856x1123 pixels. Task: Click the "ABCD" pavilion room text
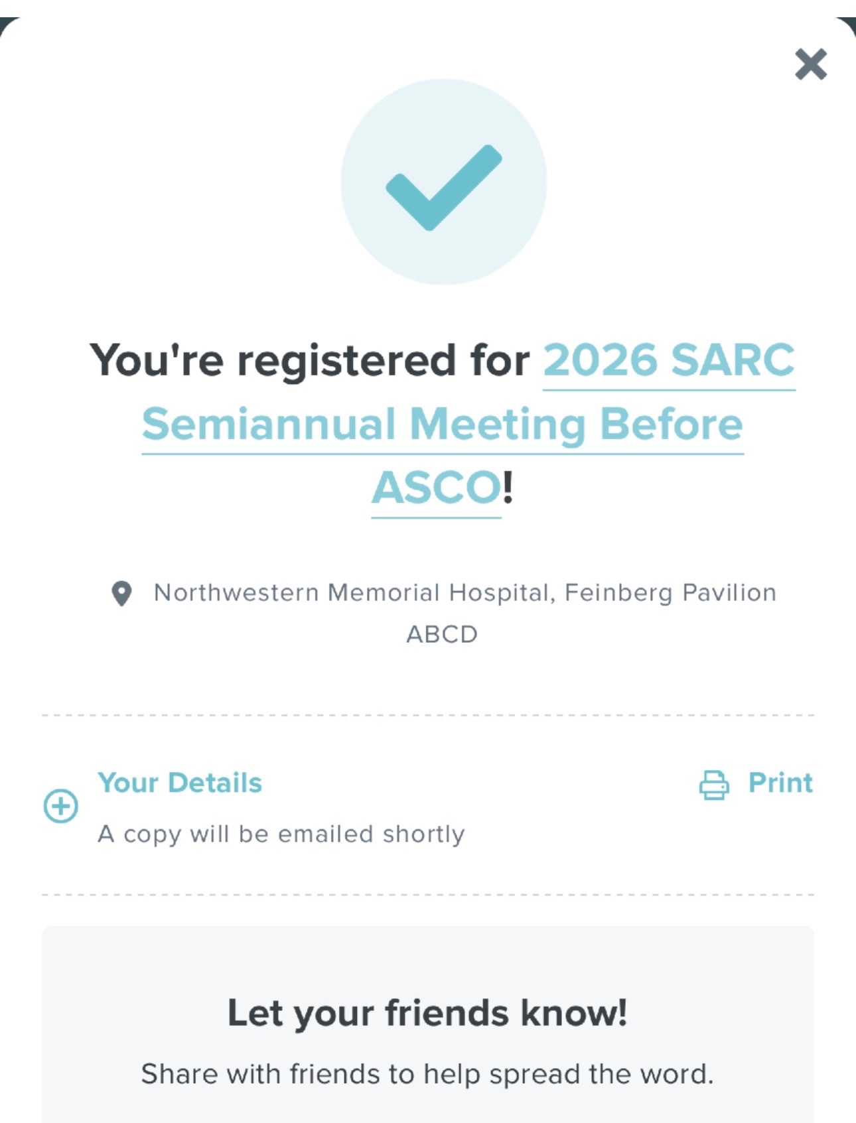(442, 634)
